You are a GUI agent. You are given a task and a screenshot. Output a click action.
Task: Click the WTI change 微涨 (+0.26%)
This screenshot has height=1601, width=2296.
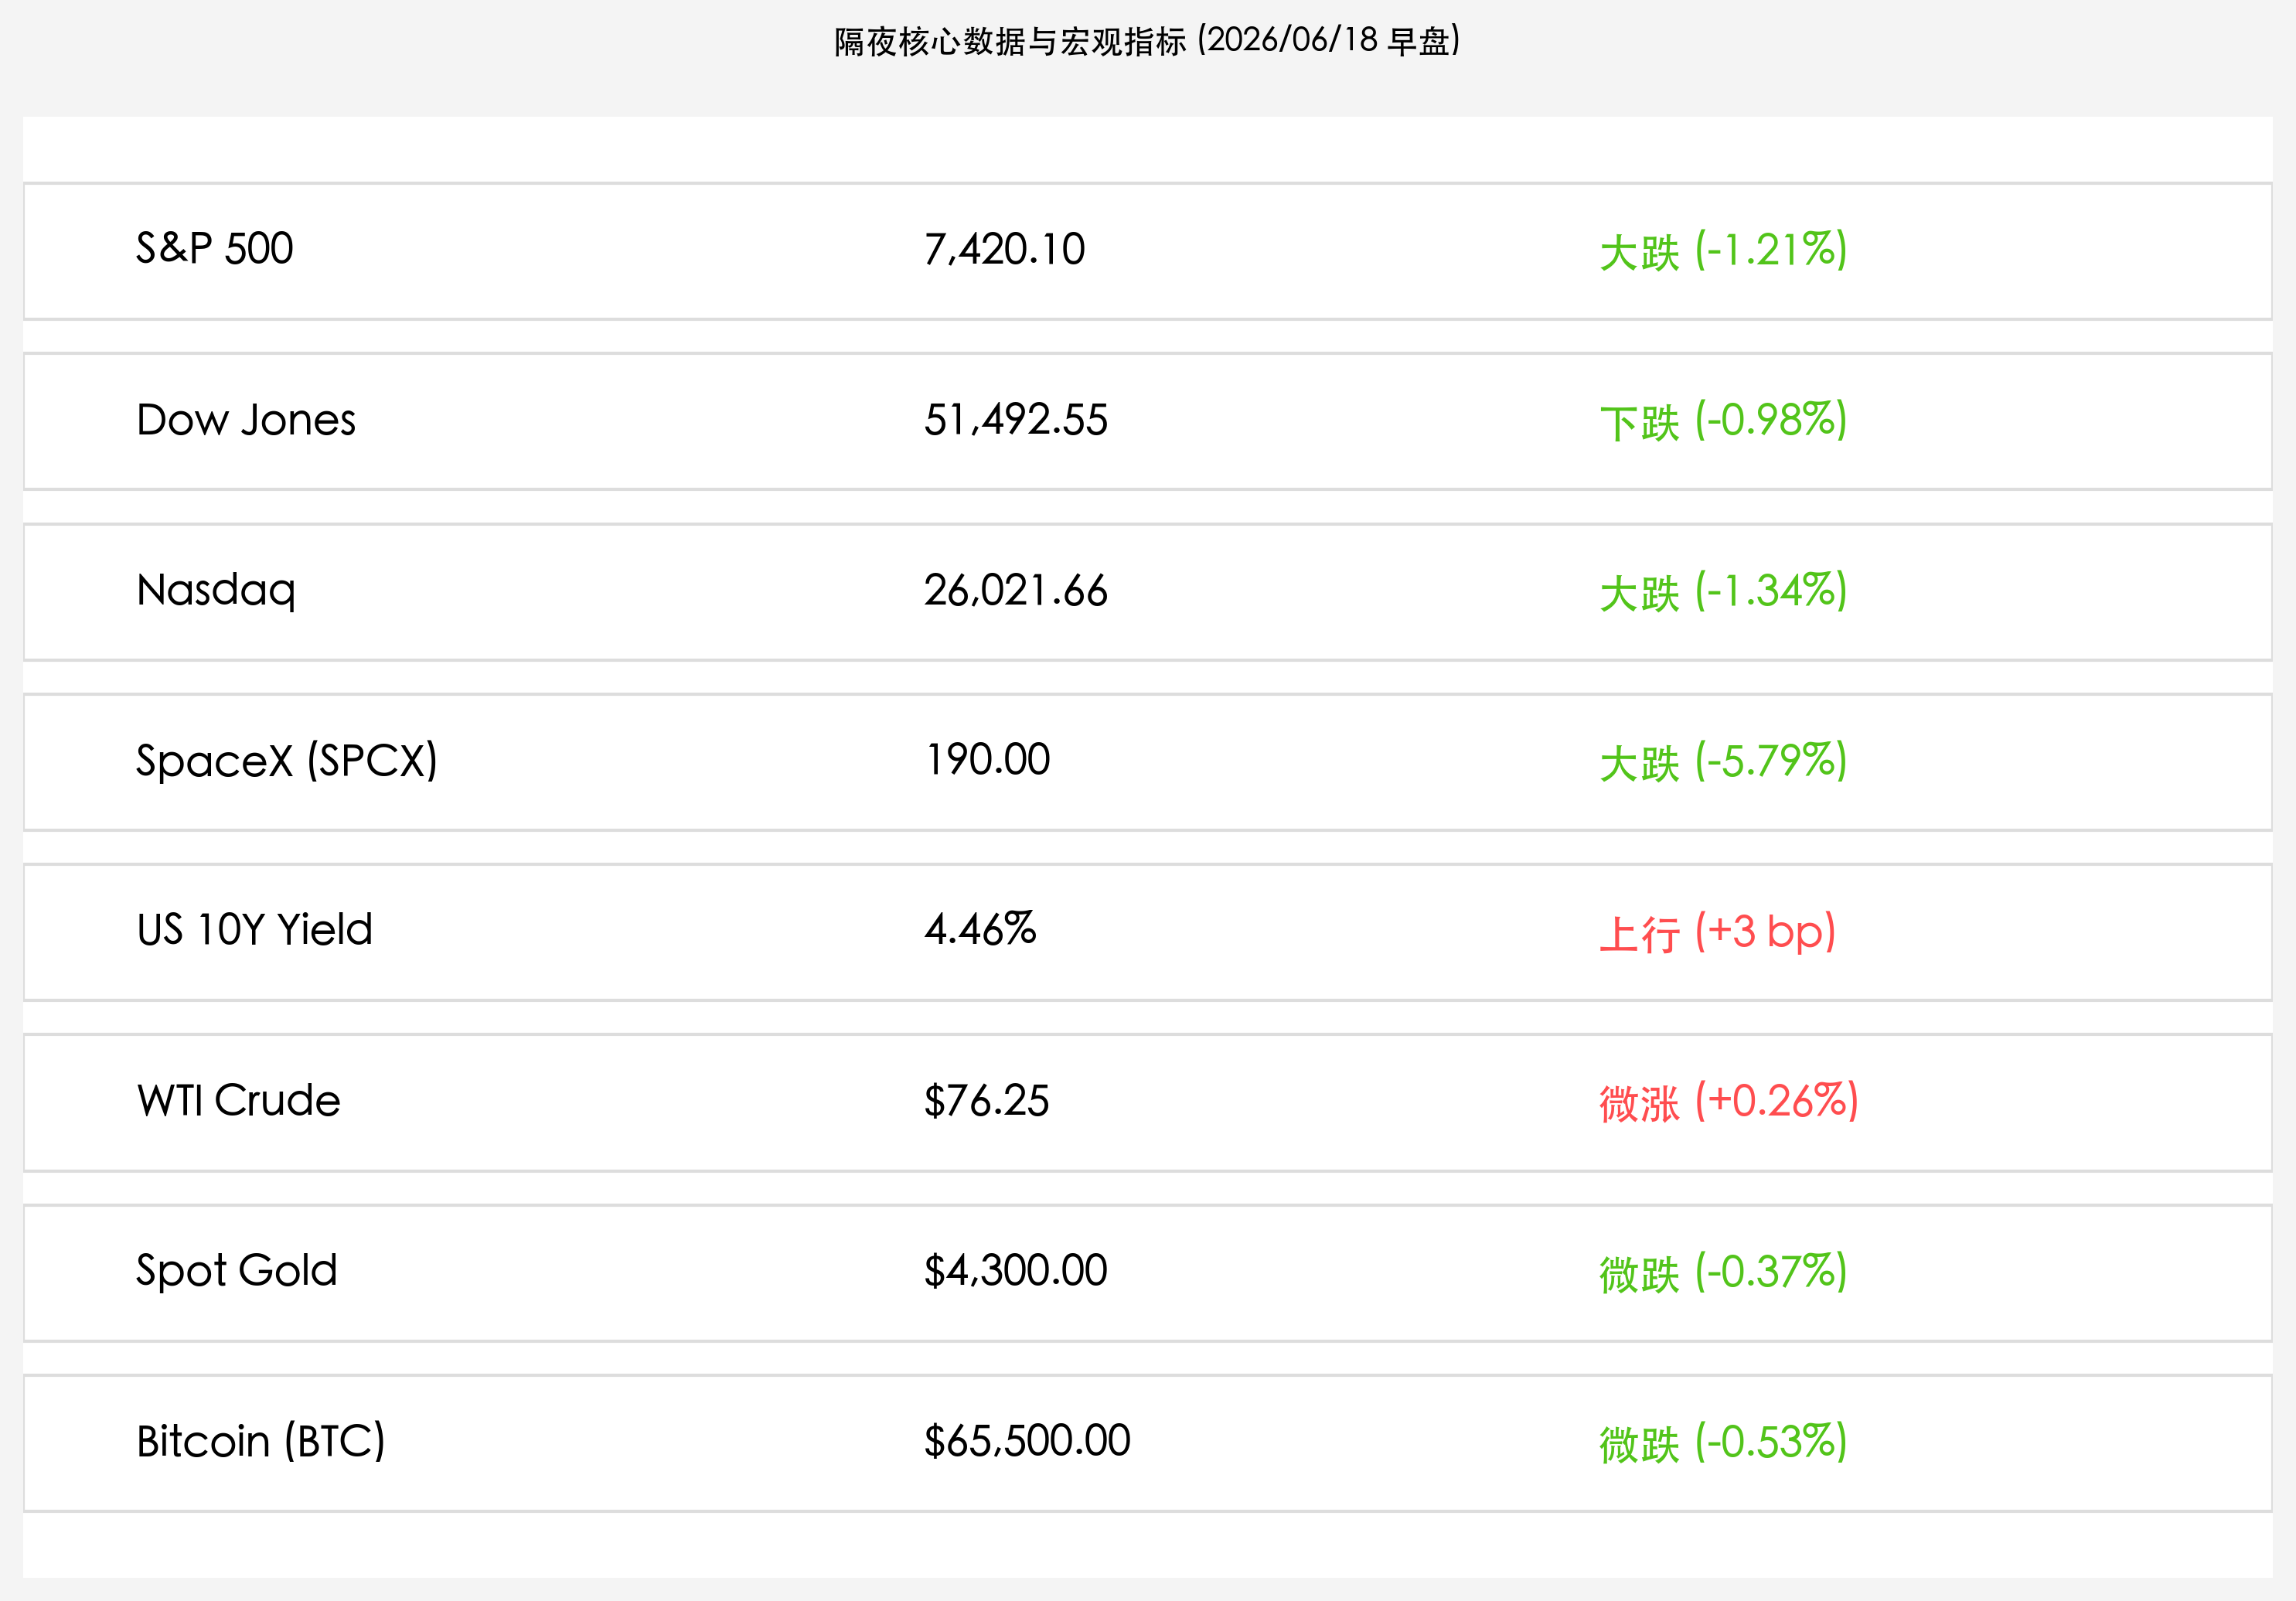(1729, 1101)
